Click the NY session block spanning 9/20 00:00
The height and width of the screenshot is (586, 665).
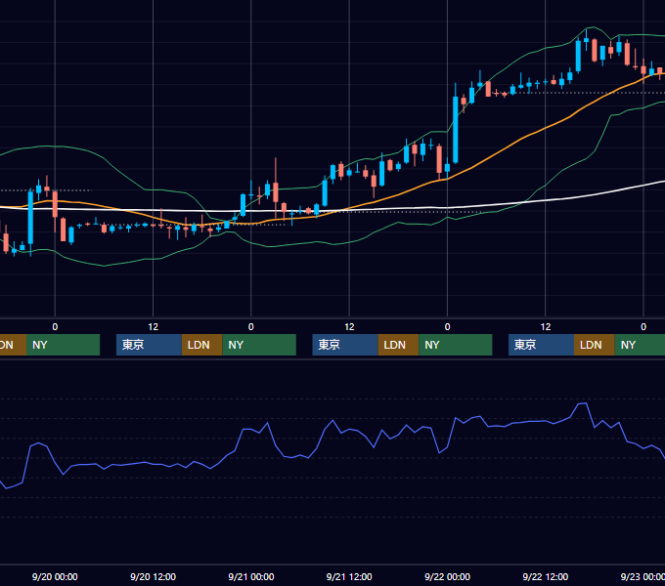point(63,345)
